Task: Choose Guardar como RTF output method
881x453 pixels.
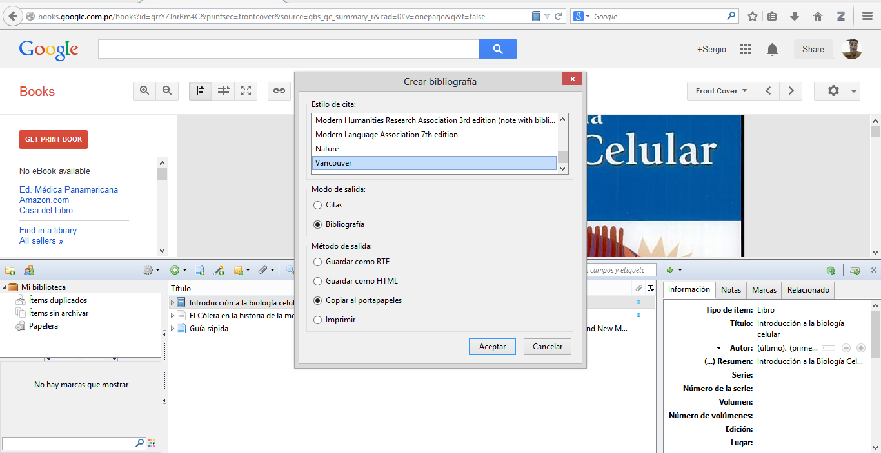Action: pyautogui.click(x=317, y=262)
